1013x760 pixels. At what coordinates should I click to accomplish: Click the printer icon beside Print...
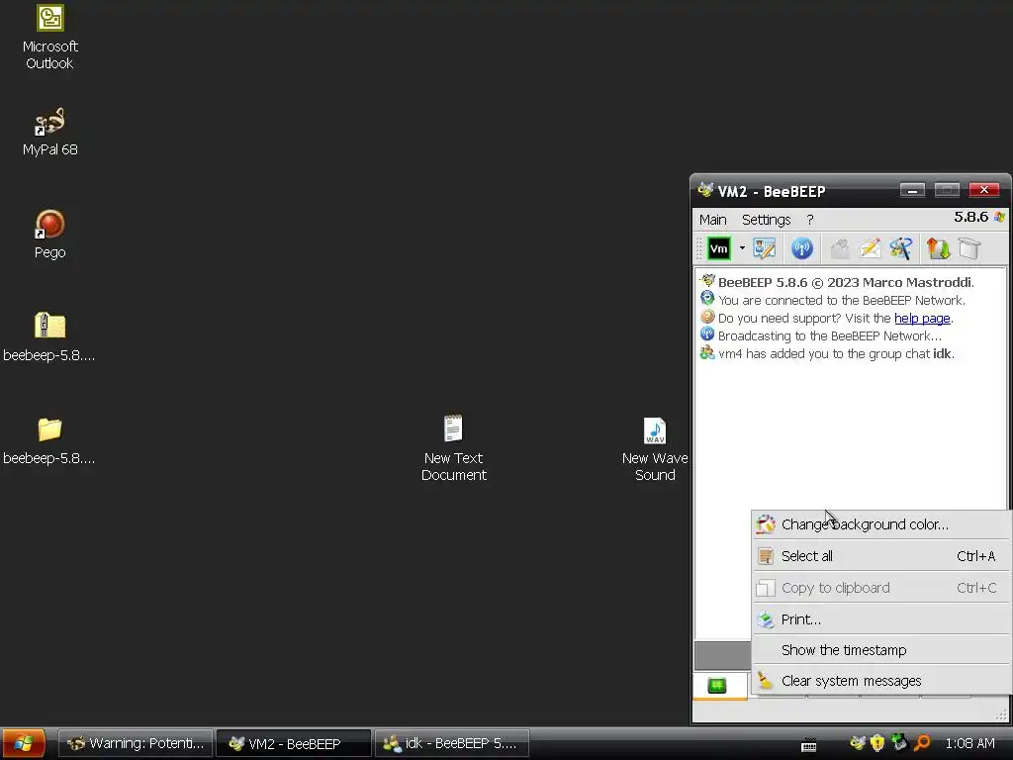click(766, 619)
